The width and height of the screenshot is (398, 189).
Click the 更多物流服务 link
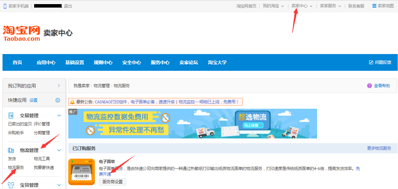tap(379, 148)
